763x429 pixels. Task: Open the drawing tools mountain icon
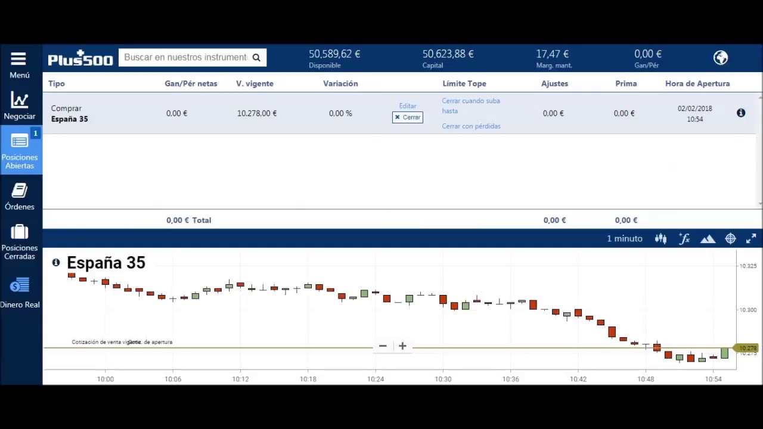click(x=708, y=239)
